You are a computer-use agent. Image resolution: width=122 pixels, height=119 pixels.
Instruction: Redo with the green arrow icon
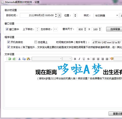tap(14, 59)
